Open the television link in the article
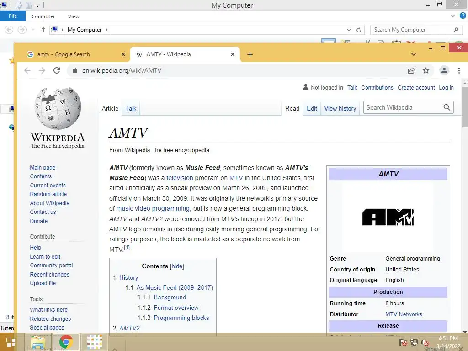Image resolution: width=468 pixels, height=351 pixels. [x=180, y=178]
